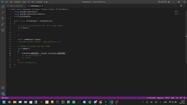Open the Source Control view
This screenshot has height=105, width=187.
click(3, 18)
